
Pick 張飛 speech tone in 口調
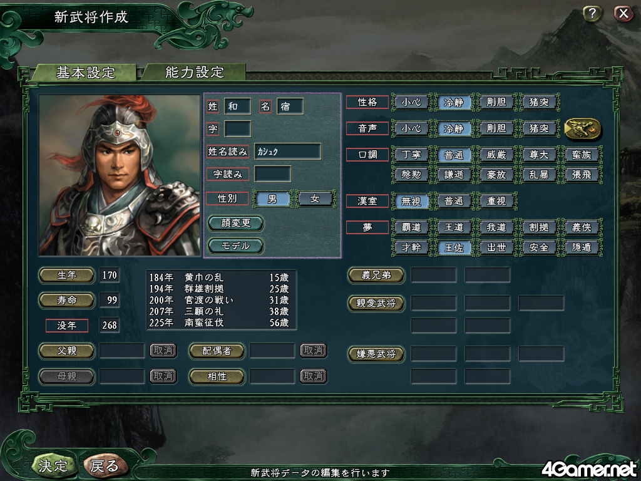tap(582, 175)
